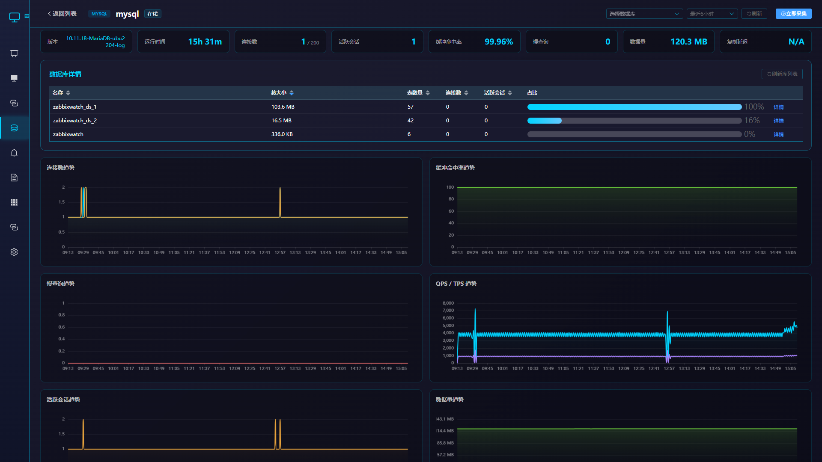
Task: Sort the table by 表数量 column arrows
Action: (x=428, y=93)
